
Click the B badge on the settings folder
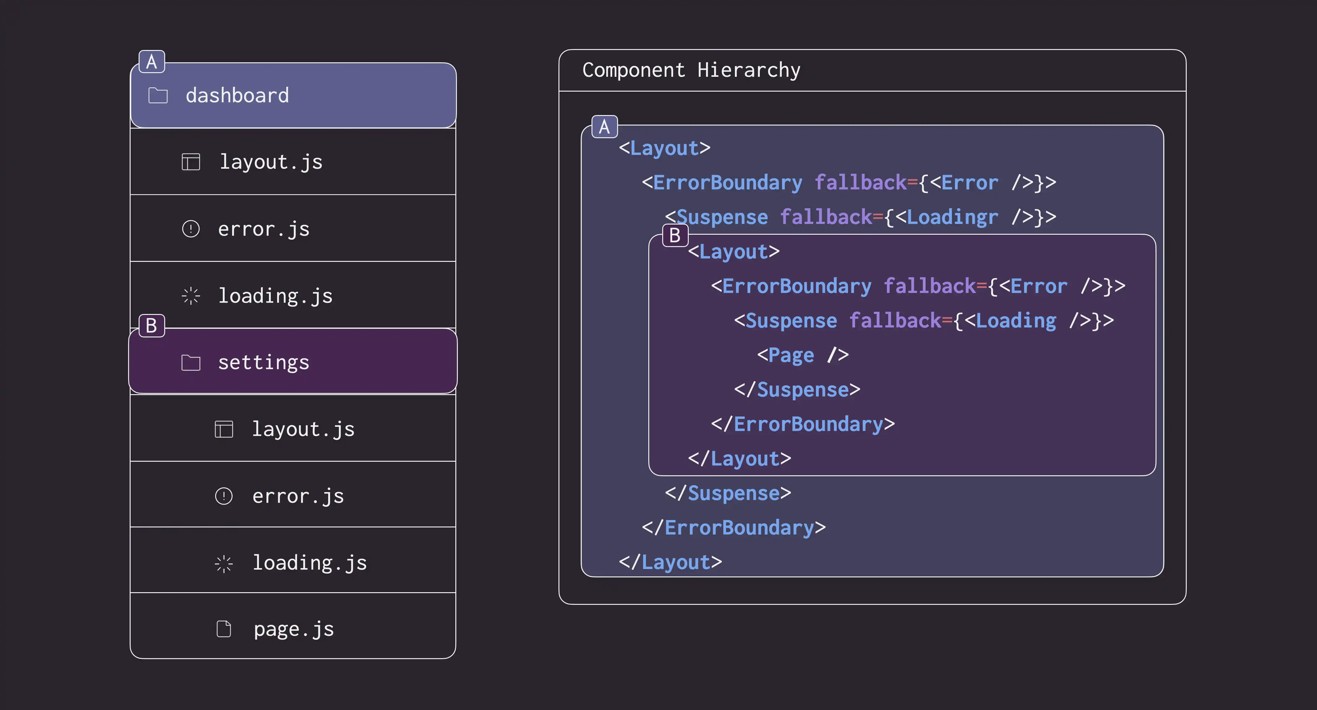(x=152, y=326)
